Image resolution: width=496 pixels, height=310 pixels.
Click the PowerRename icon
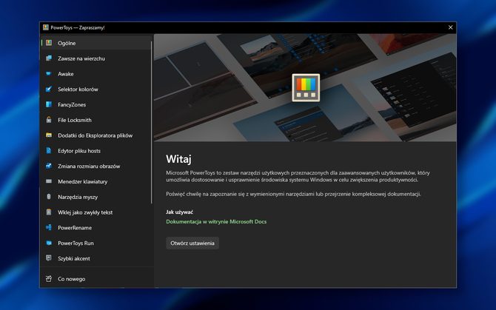49,228
